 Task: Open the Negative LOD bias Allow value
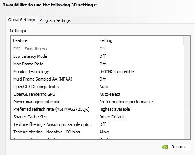tap(104, 132)
